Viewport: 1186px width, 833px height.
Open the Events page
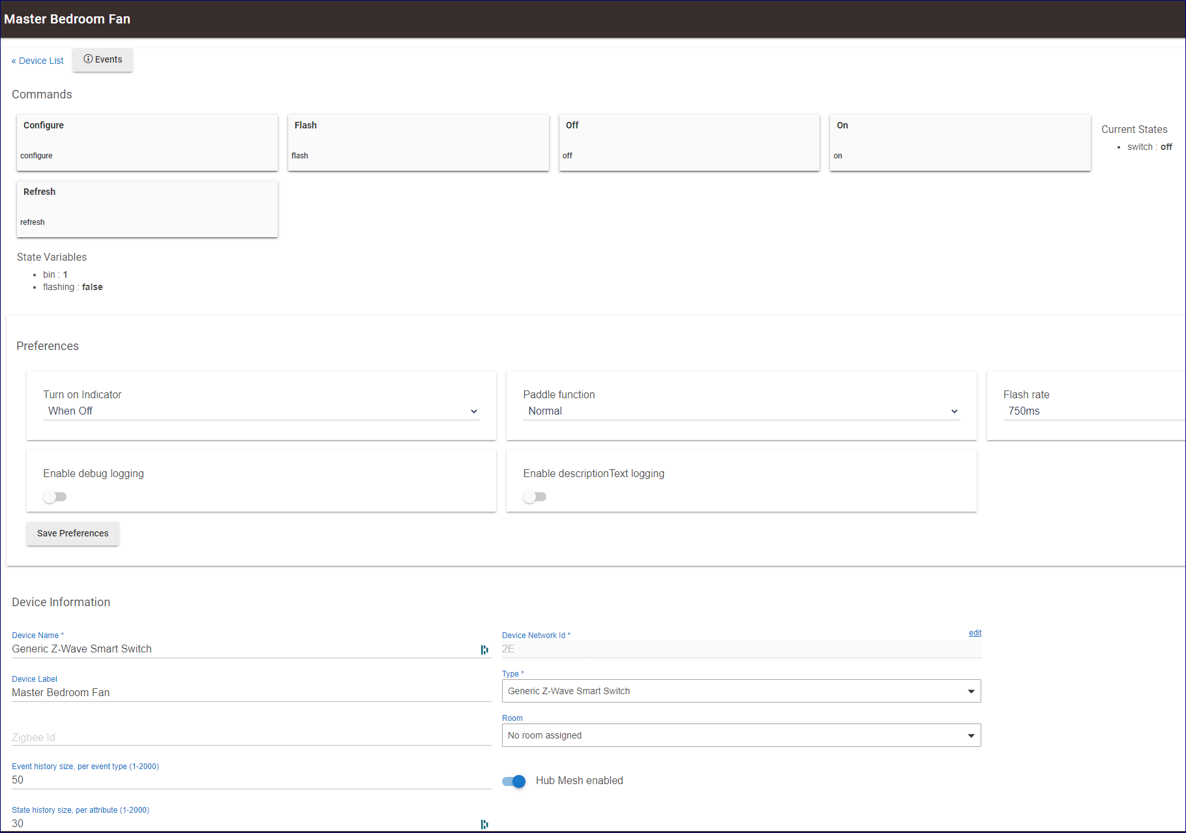pyautogui.click(x=103, y=59)
